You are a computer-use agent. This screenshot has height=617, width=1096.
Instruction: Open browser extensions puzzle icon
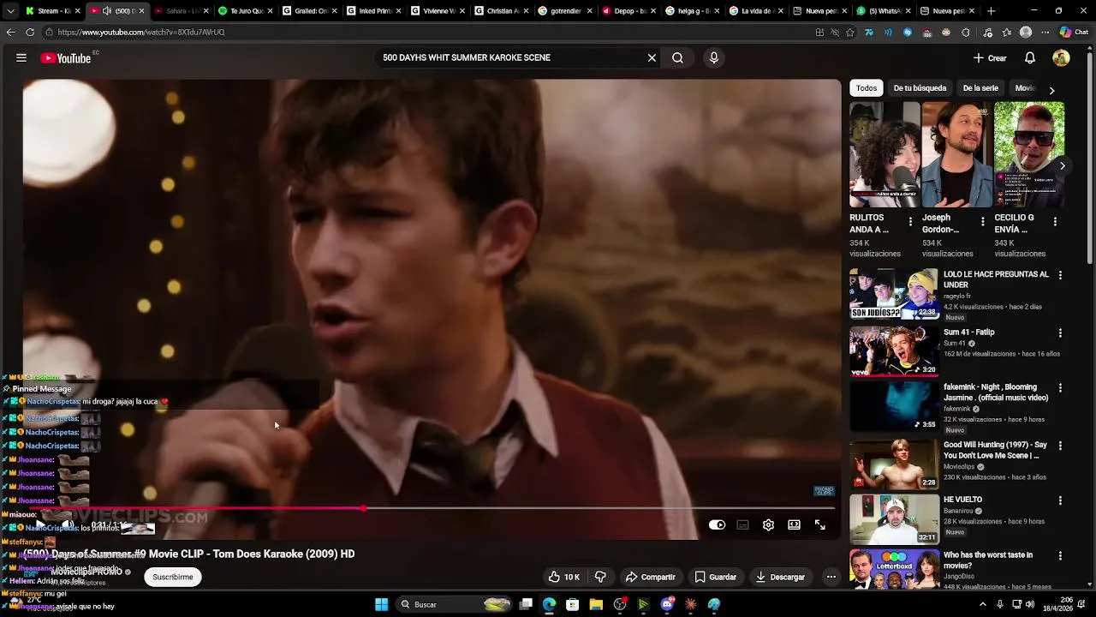click(967, 33)
